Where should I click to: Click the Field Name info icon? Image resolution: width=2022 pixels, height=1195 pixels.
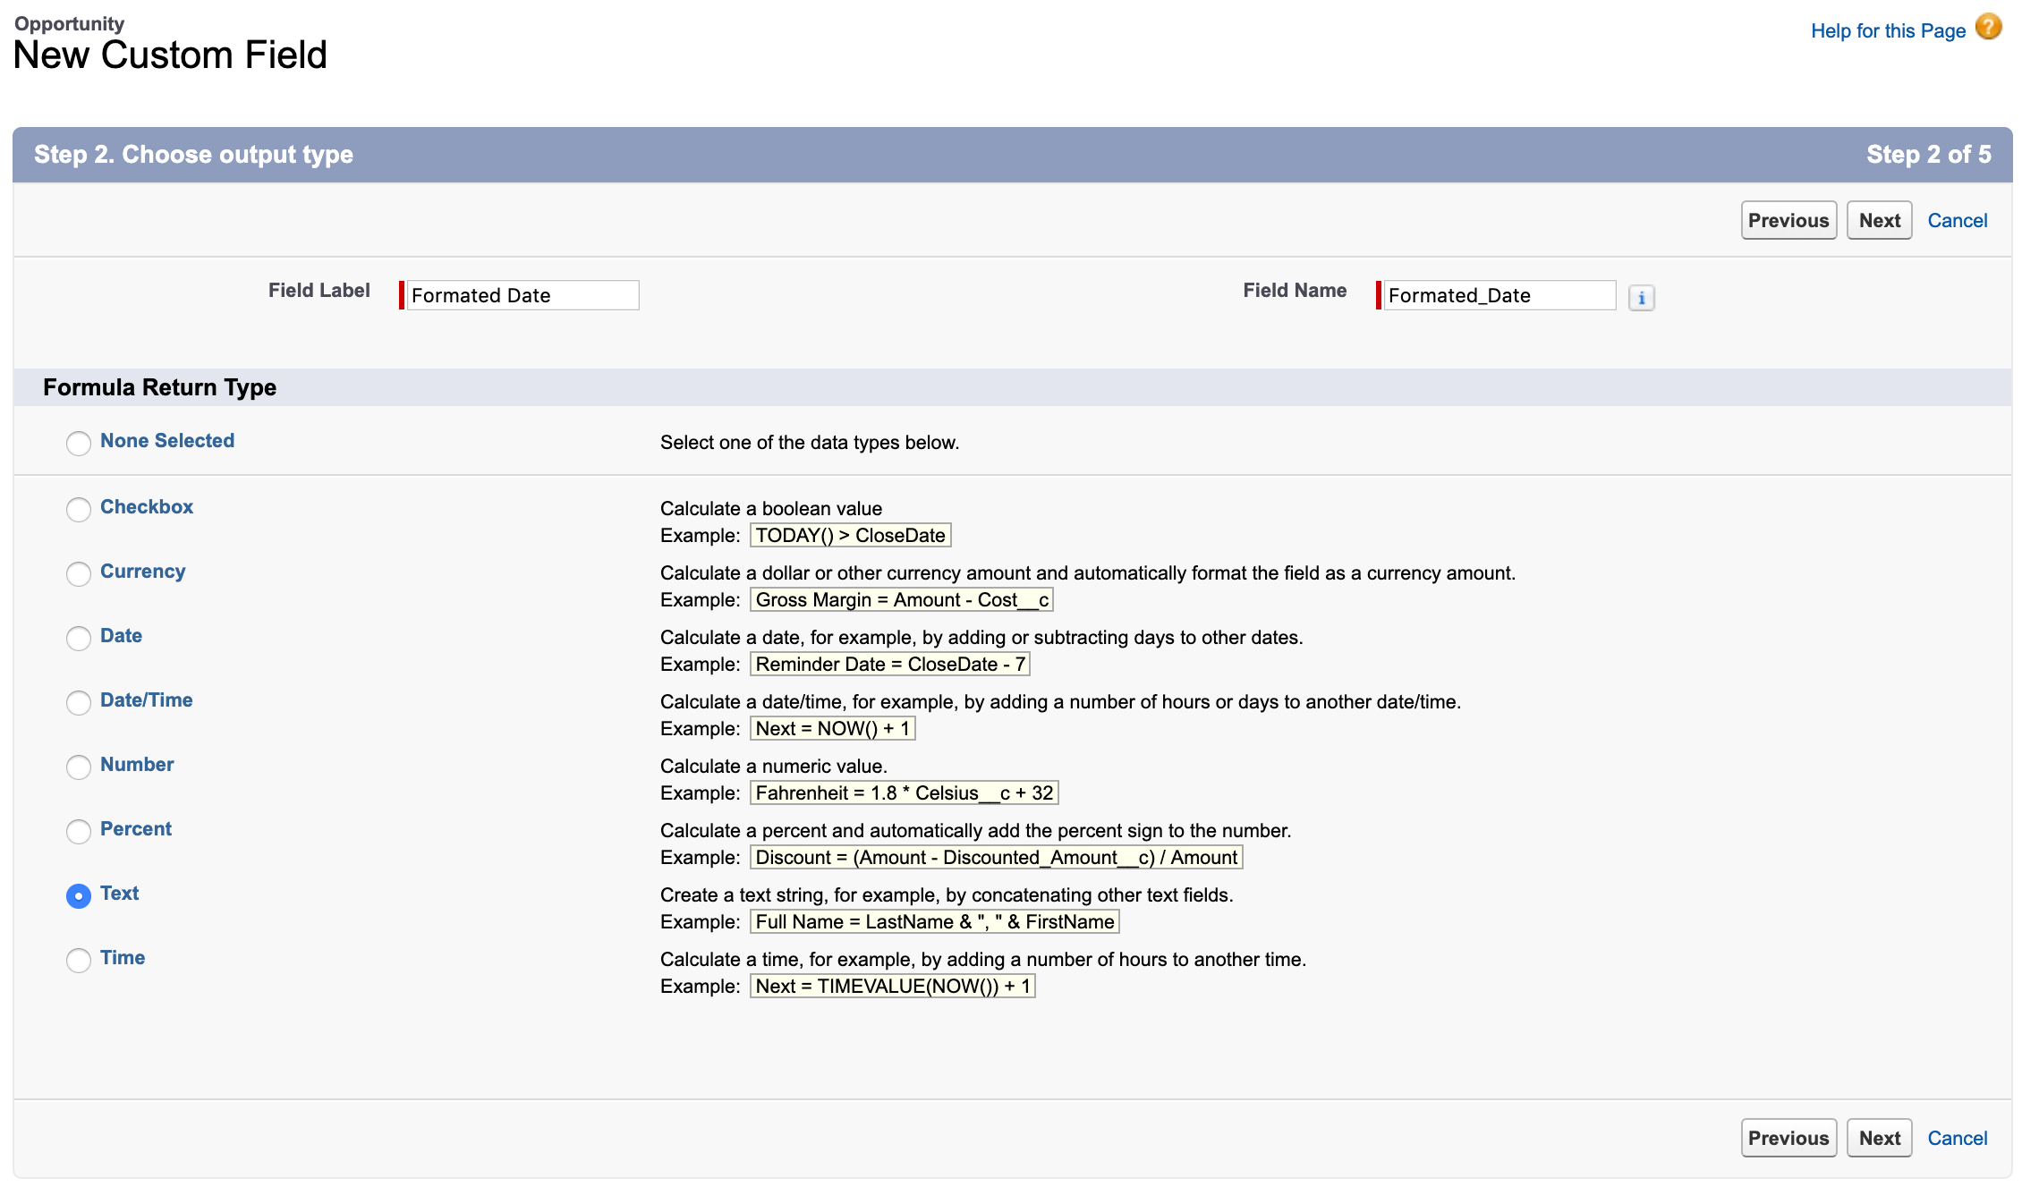pos(1641,298)
